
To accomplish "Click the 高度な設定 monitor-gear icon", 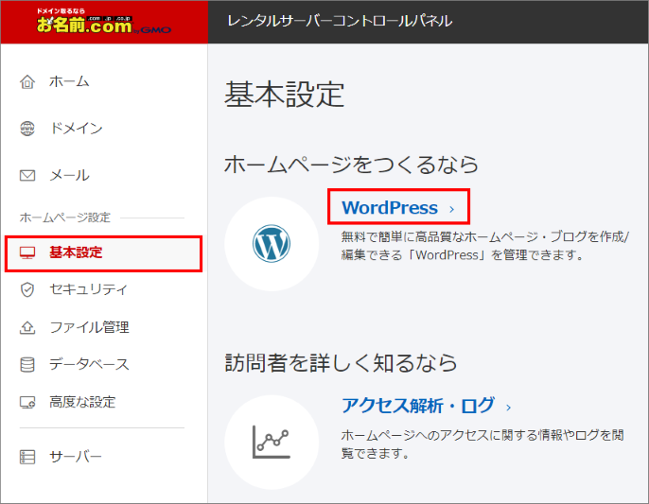I will point(27,402).
